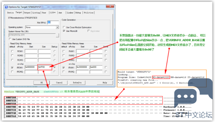Click the IROM2 Start field
216x122 pixels.
tap(31, 72)
